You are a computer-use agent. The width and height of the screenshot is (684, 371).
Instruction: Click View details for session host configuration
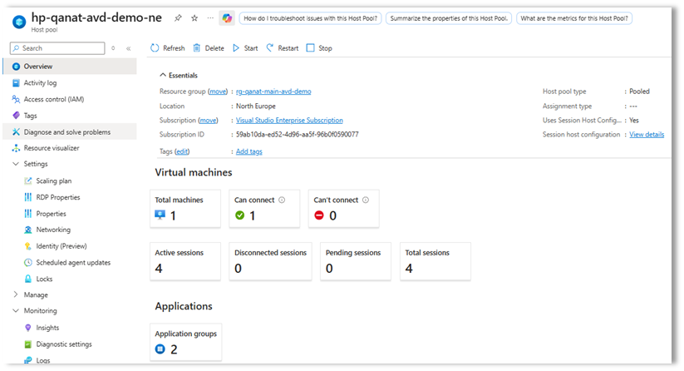647,135
